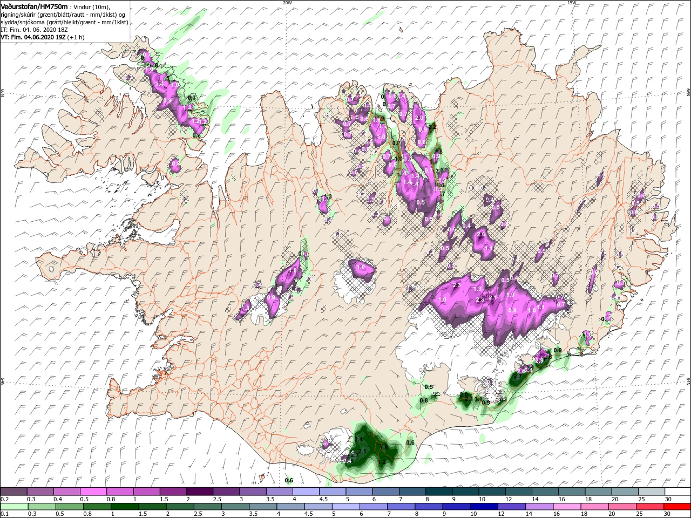Pick the light grey snow swatch starting at 25

(x=651, y=492)
